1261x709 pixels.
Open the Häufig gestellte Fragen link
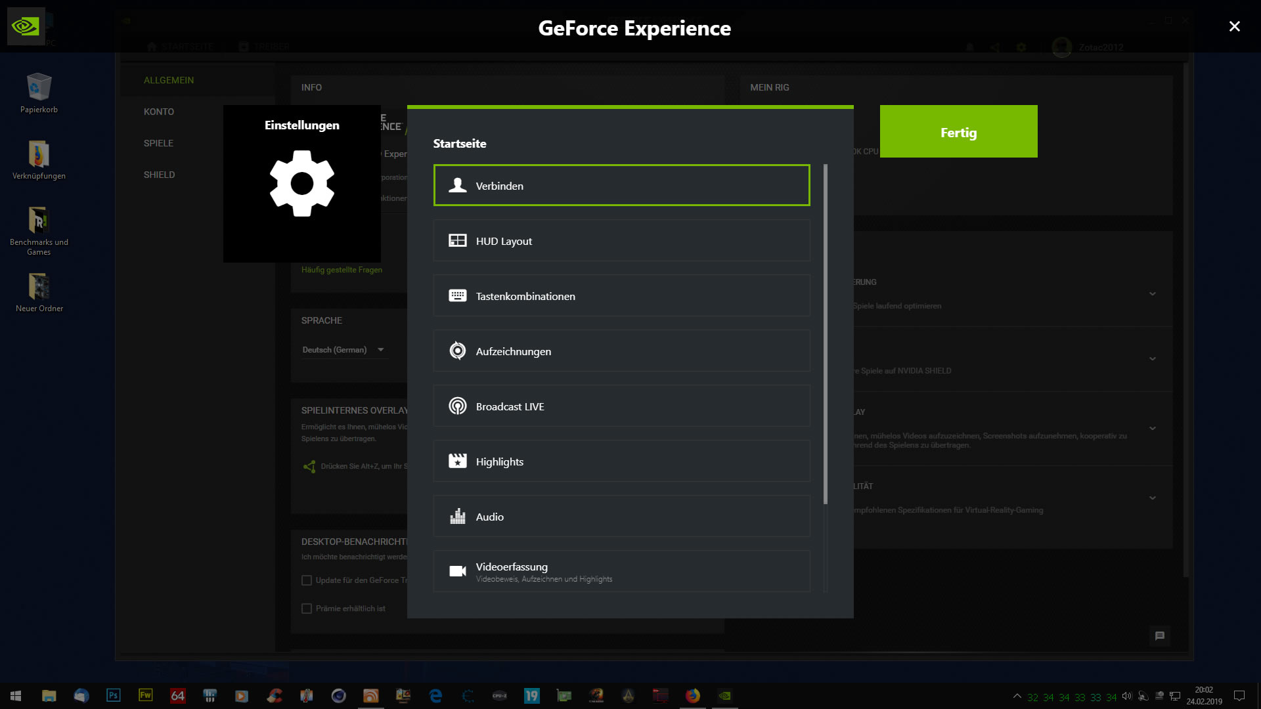tap(342, 270)
